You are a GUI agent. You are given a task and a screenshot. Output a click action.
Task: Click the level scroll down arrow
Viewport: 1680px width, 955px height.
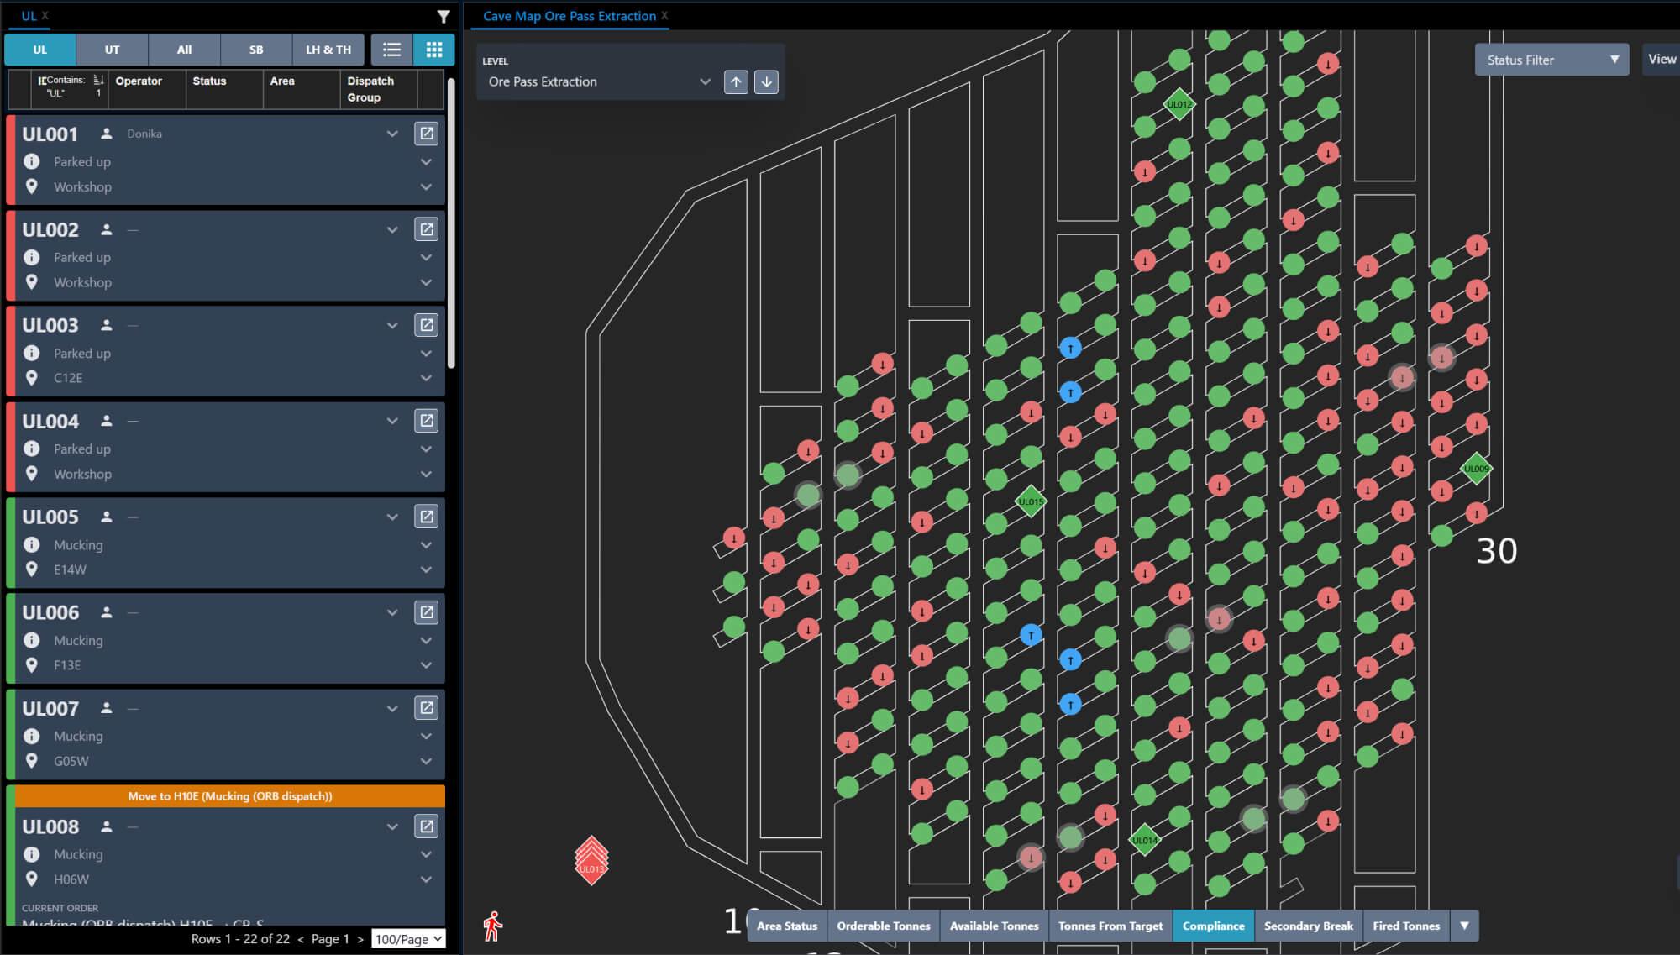pyautogui.click(x=765, y=81)
